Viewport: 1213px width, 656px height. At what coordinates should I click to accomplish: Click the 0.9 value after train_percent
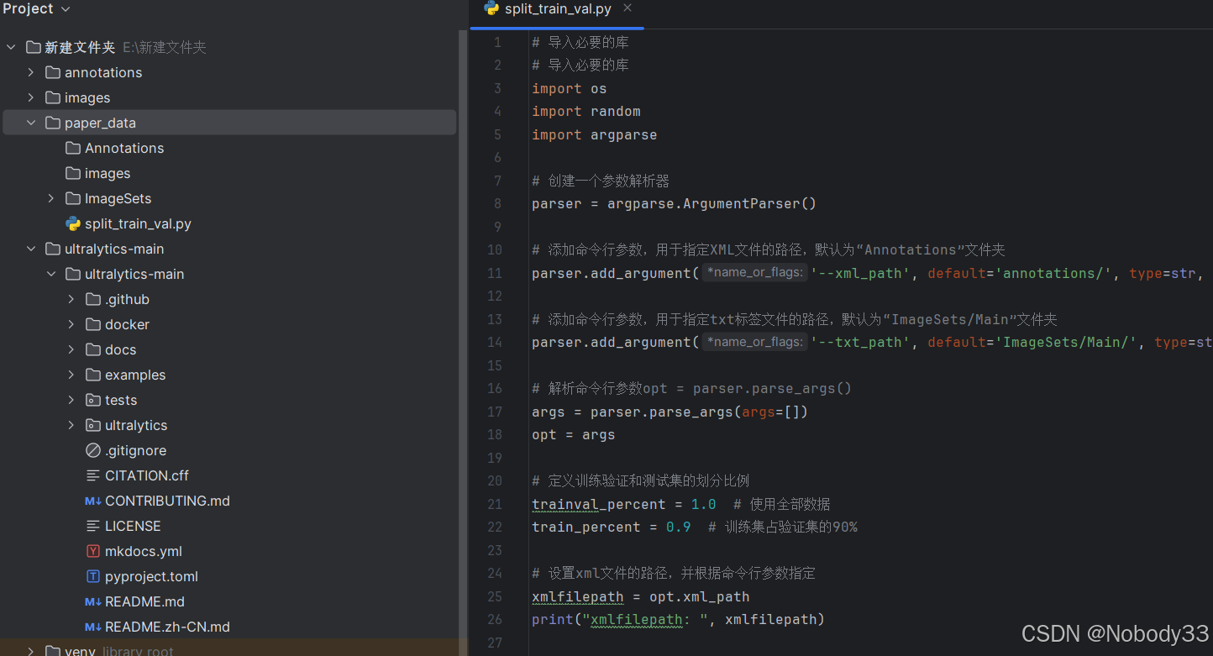coord(679,527)
